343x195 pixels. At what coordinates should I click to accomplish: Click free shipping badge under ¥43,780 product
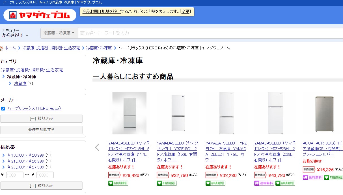(264, 183)
